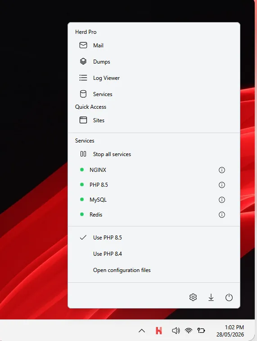
Task: Show info for PHP 8.5 service
Action: [x=221, y=185]
